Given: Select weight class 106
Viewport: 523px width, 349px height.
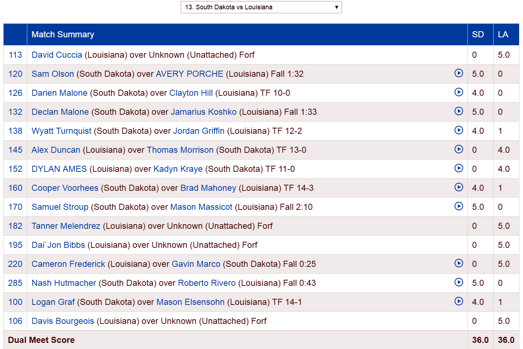Looking at the screenshot, I should click(15, 321).
